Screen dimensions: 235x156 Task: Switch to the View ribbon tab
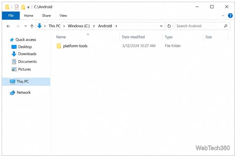63,16
